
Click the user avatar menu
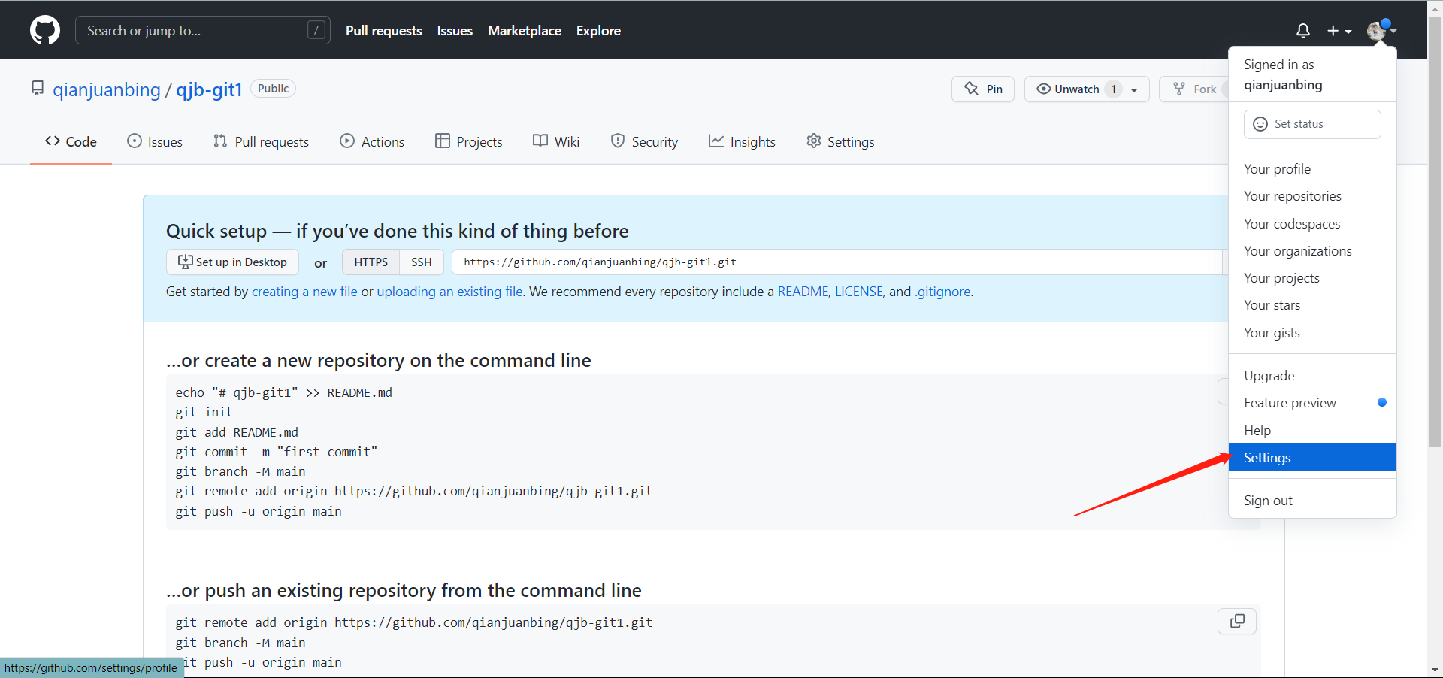(x=1381, y=31)
